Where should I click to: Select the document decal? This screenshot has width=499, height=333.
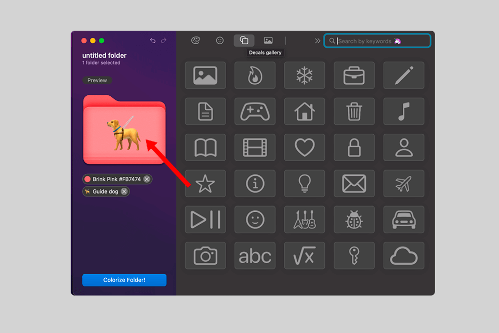[205, 111]
